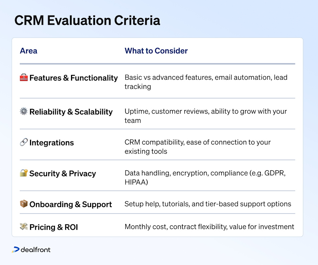Viewport: 318px width, 265px height.
Task: Click the chain link icon beside Integrations
Action: click(23, 142)
